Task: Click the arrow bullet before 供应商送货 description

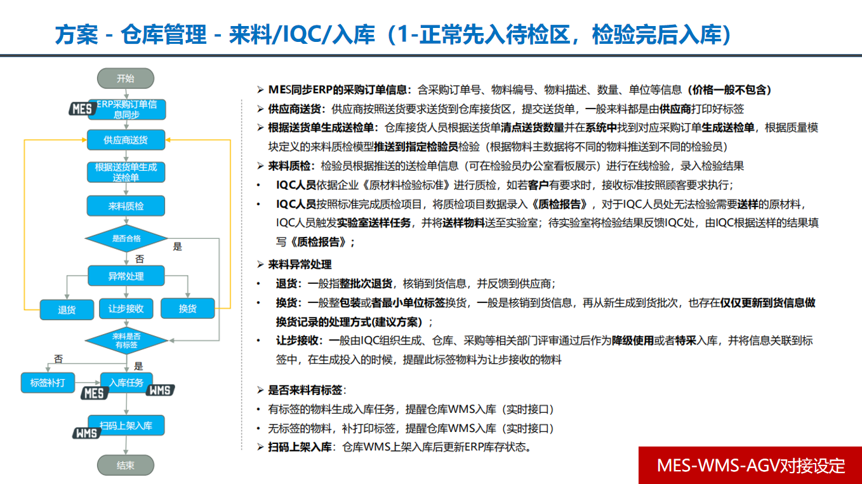Action: [260, 109]
